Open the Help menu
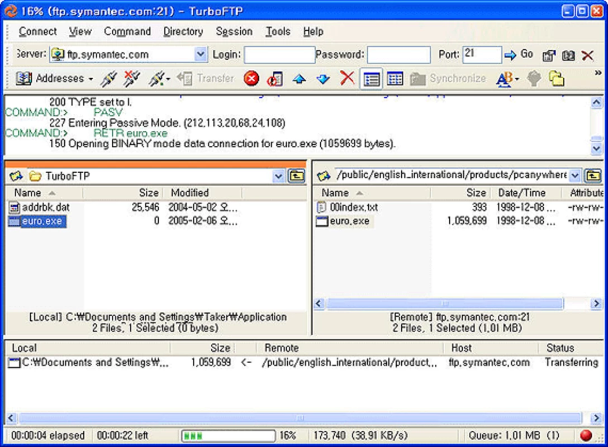The width and height of the screenshot is (608, 447). click(x=313, y=31)
